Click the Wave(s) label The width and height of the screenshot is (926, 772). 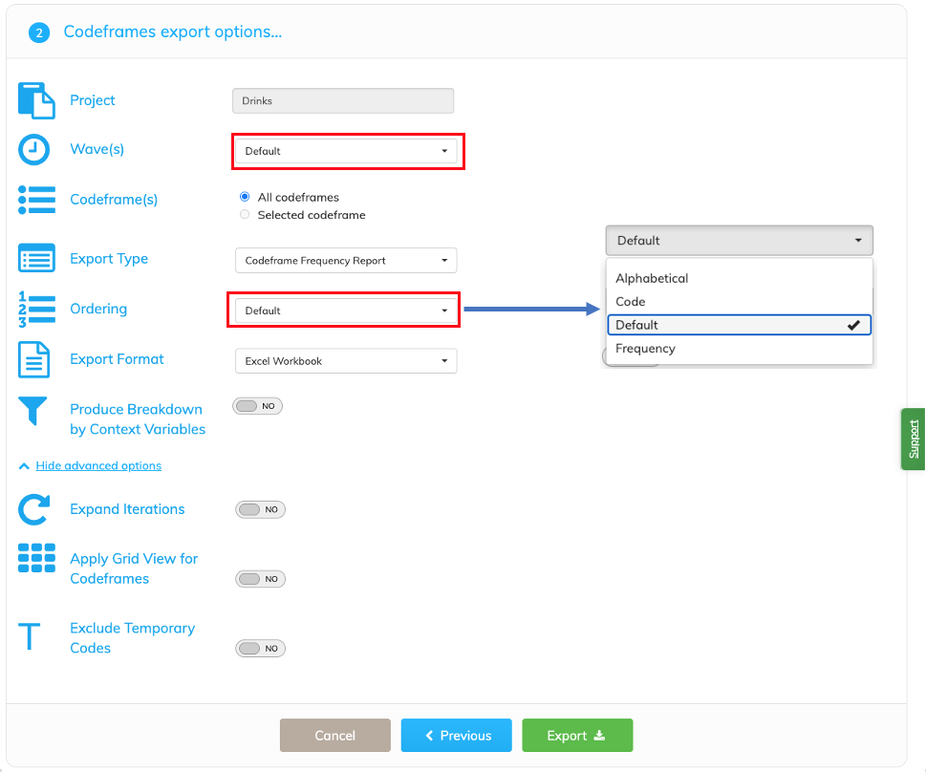97,149
